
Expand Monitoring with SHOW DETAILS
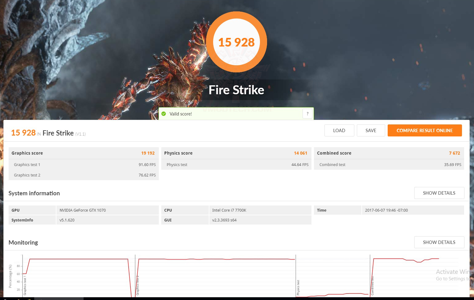click(x=439, y=242)
